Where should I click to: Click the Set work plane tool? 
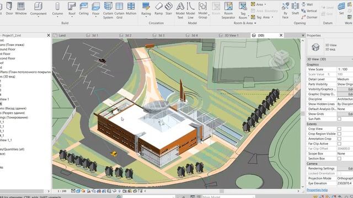[x=341, y=9]
